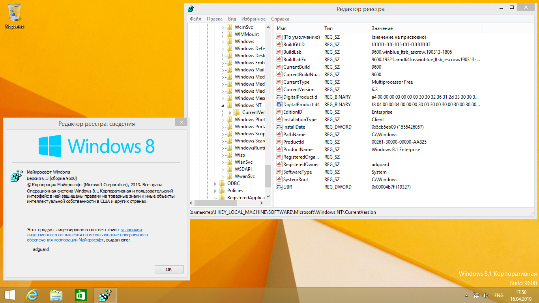Sort by the Тип column header

coord(345,28)
